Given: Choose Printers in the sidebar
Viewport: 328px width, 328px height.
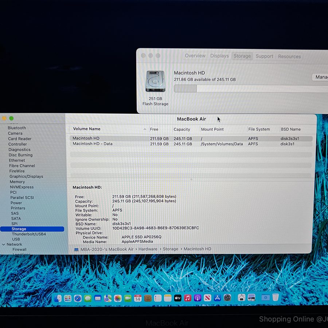Looking at the screenshot, I should [x=18, y=208].
